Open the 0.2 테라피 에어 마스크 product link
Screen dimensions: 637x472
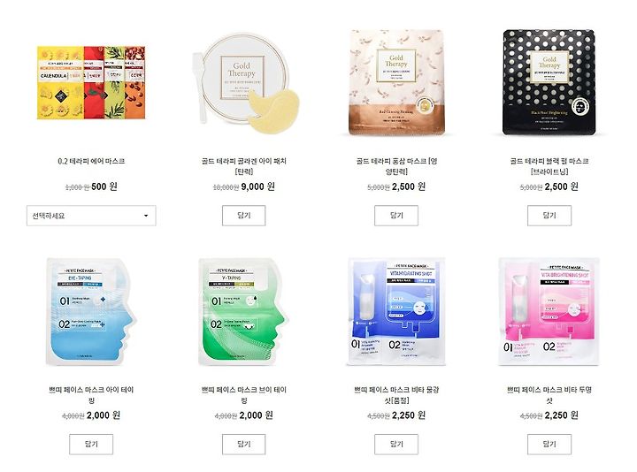pos(91,161)
